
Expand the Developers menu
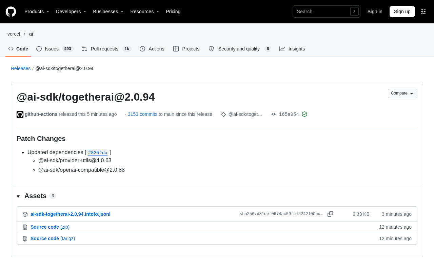tap(71, 12)
